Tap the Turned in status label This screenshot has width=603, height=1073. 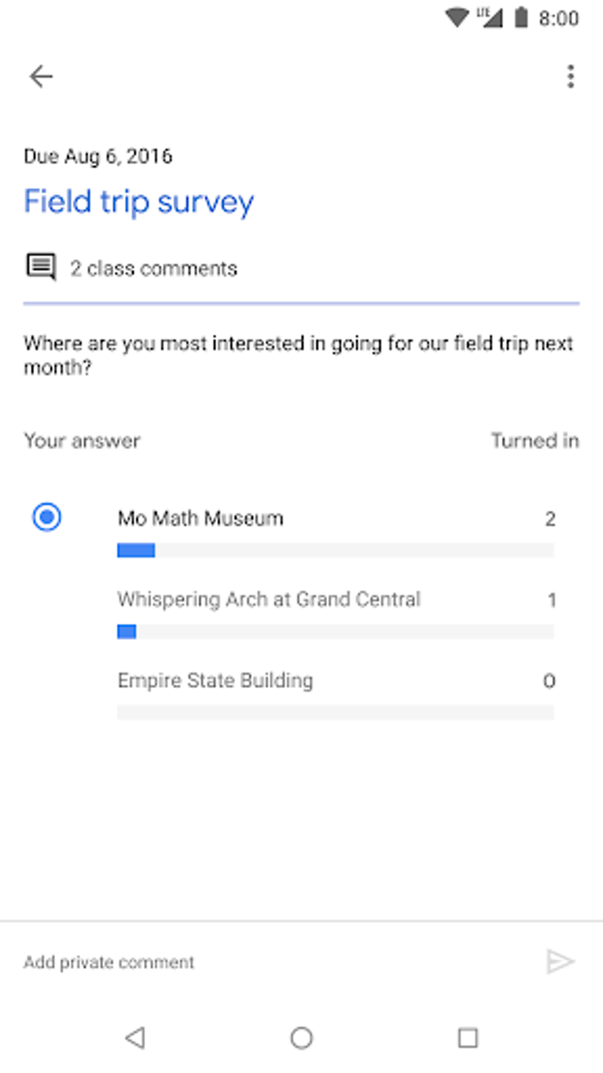coord(534,441)
